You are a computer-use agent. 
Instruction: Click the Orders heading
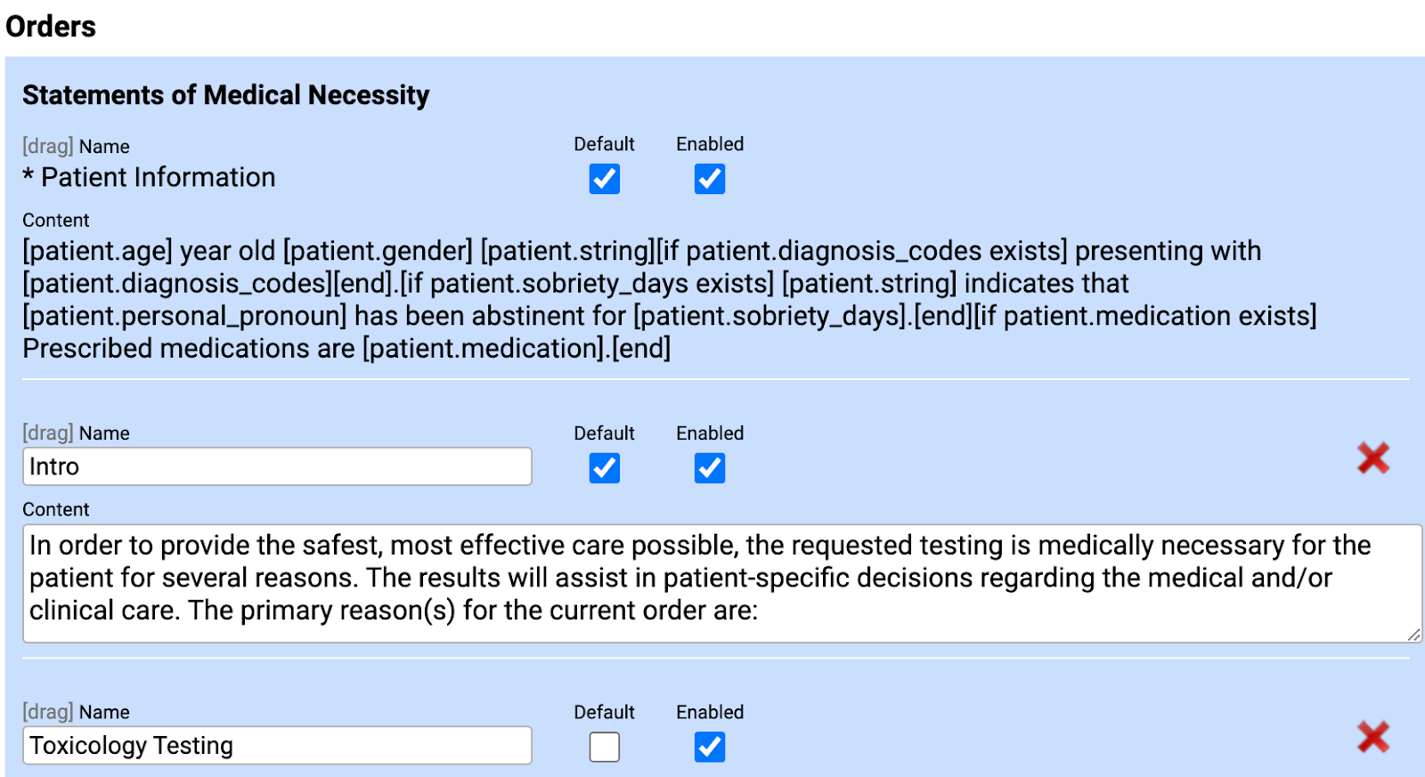(50, 26)
